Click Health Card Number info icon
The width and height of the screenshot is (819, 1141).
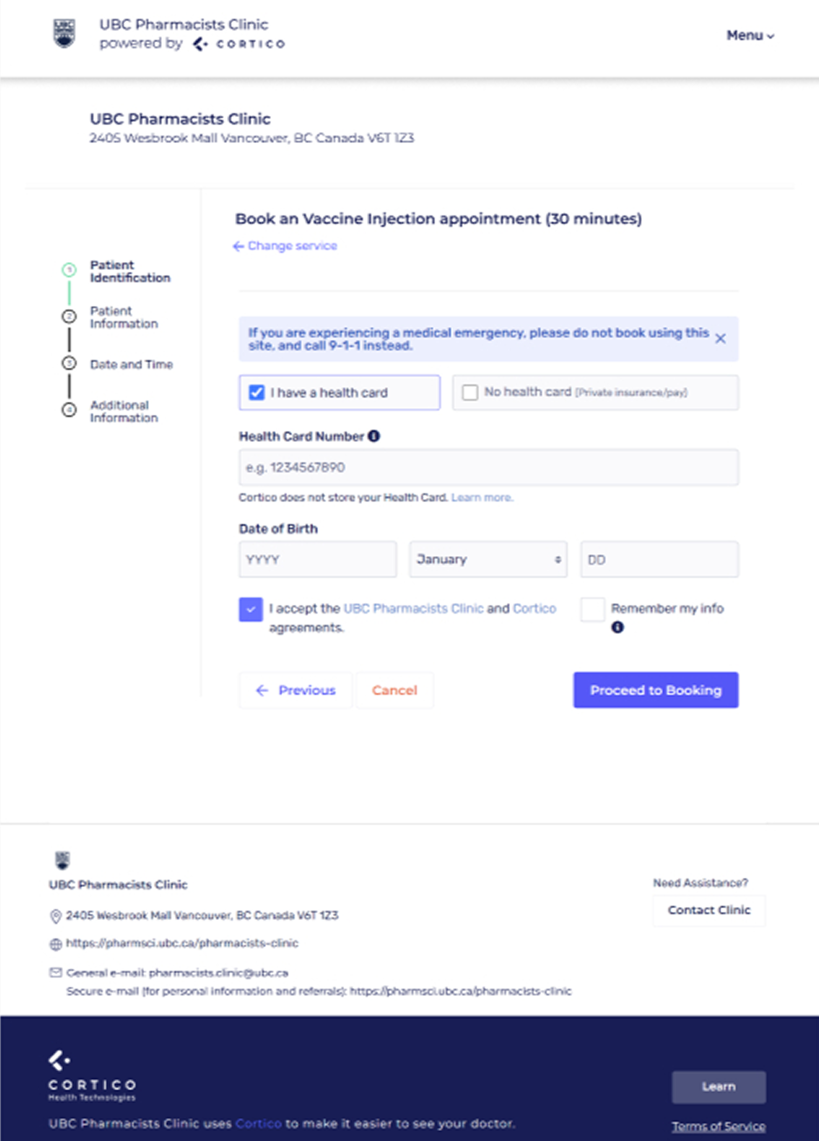coord(373,436)
